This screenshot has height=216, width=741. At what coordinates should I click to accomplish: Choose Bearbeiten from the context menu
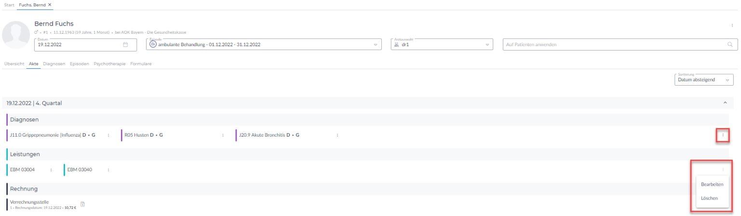pos(712,184)
